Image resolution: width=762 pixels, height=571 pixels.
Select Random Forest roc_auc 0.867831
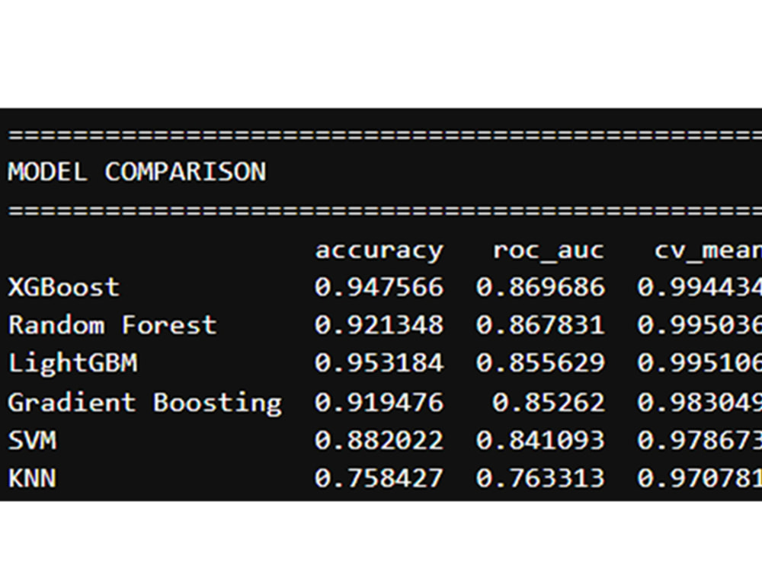click(540, 325)
